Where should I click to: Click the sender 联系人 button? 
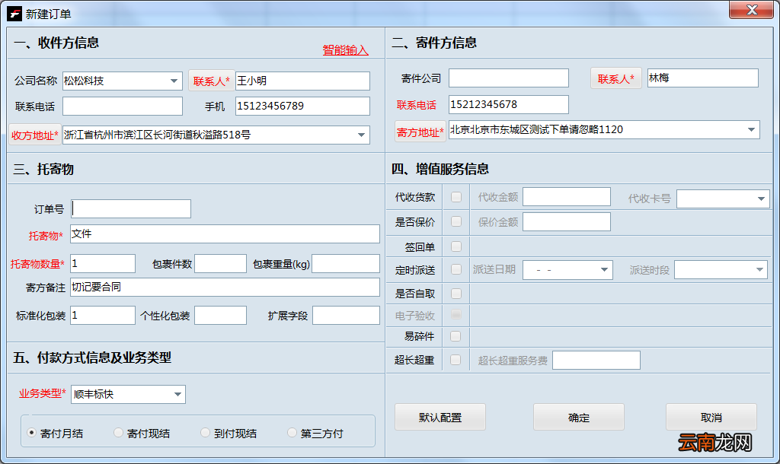(615, 78)
